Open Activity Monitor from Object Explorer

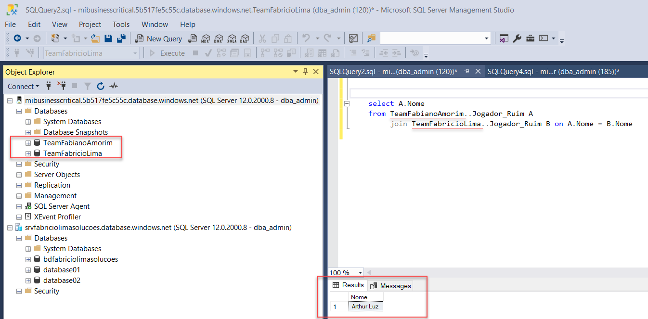(114, 87)
